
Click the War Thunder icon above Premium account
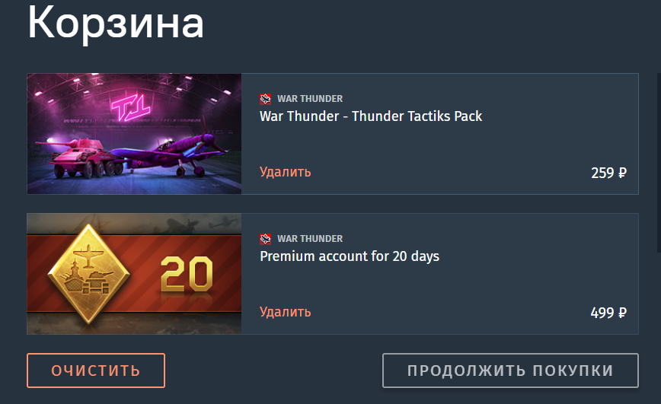tap(265, 239)
